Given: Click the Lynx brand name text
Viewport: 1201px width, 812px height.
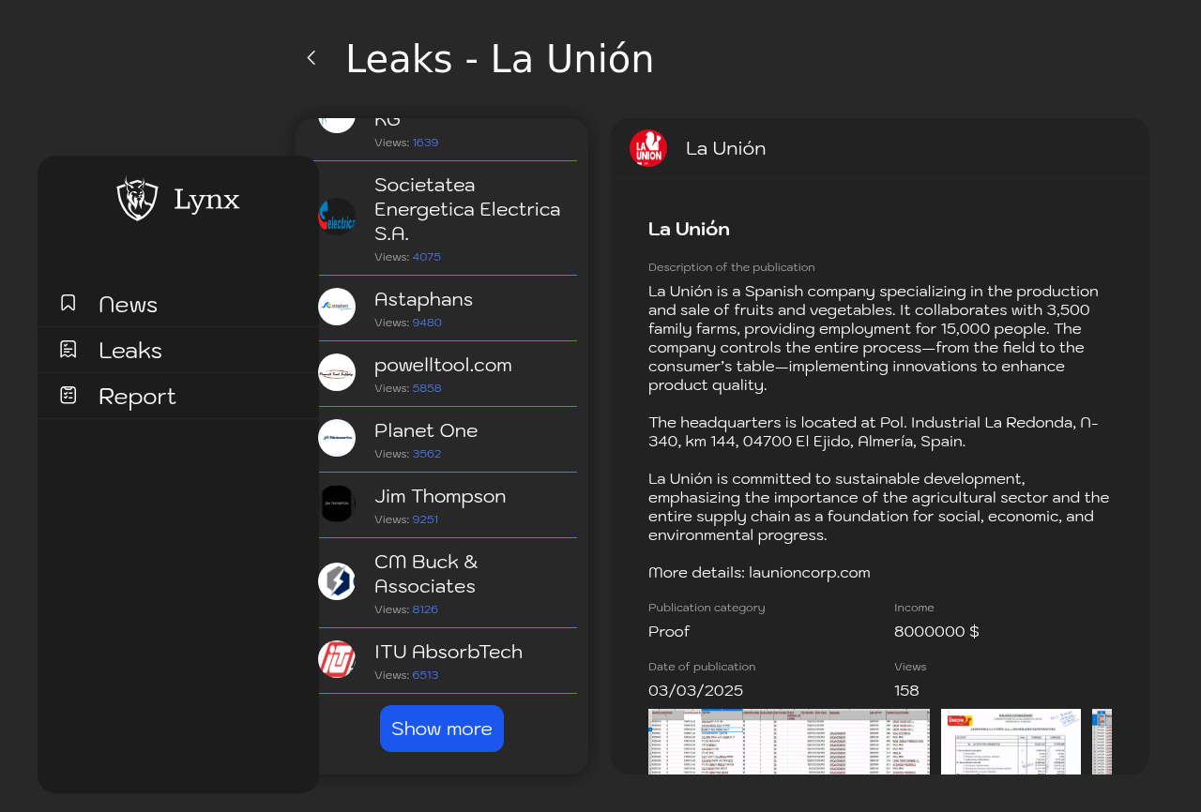Looking at the screenshot, I should [x=206, y=200].
